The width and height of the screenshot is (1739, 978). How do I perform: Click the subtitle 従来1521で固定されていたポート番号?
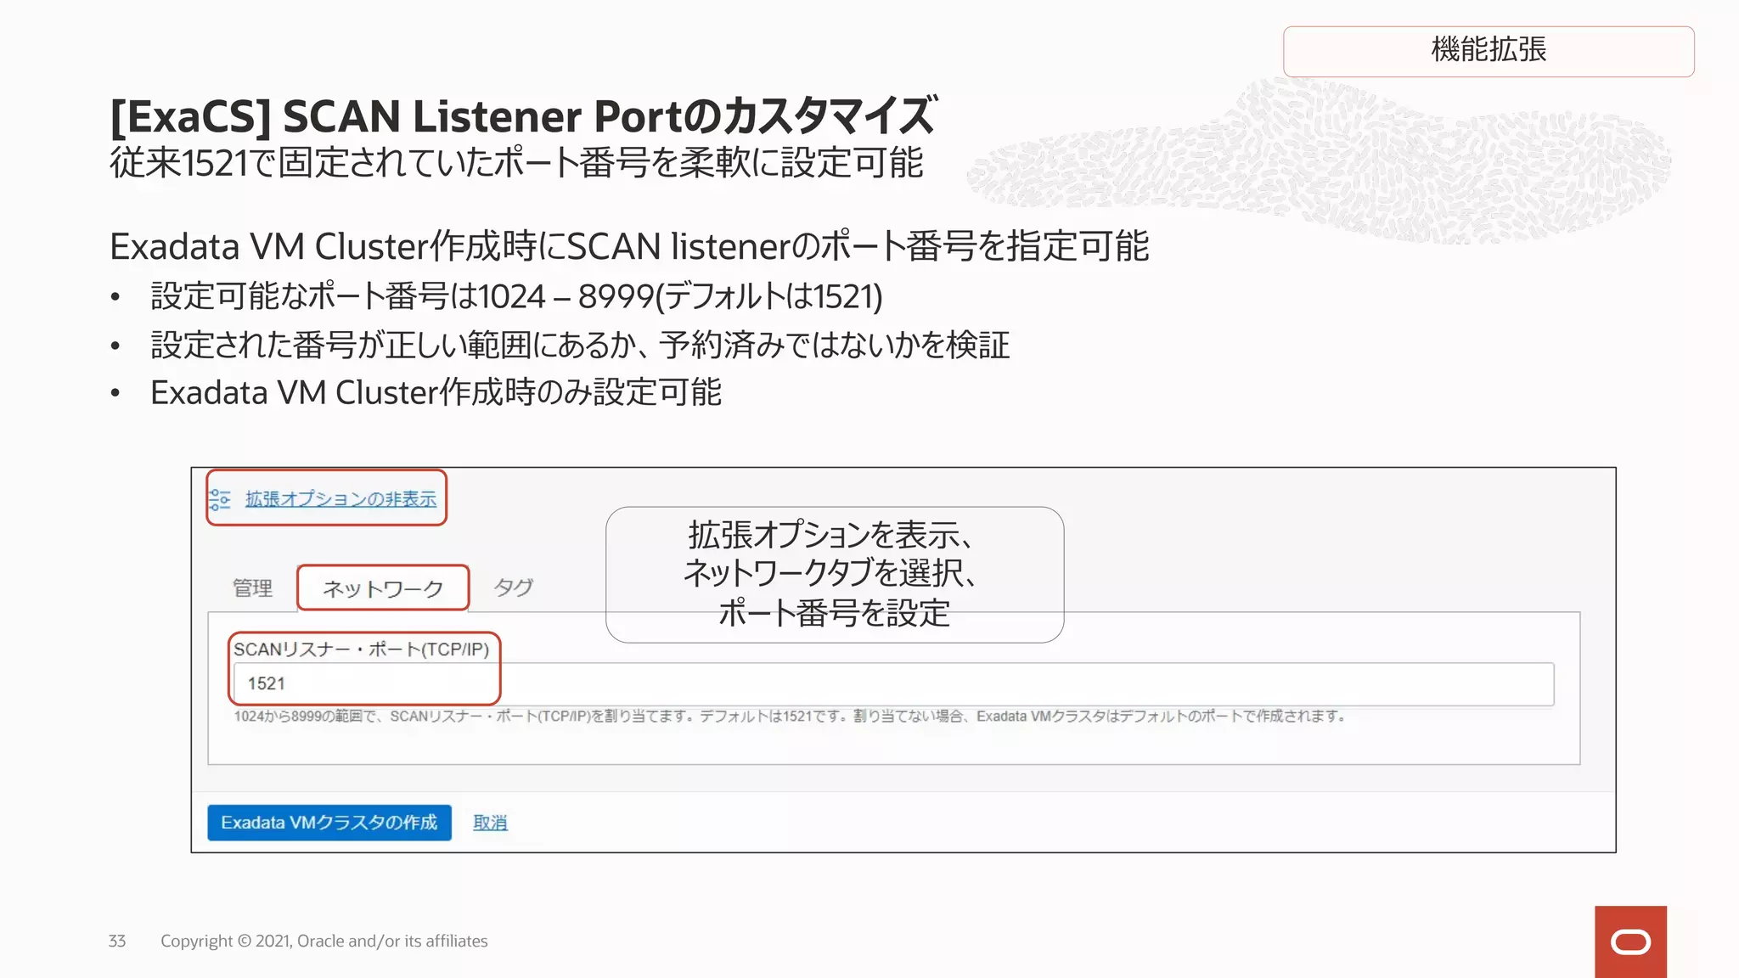[x=516, y=163]
